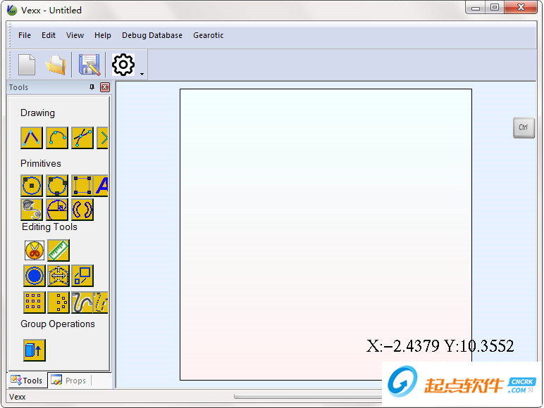The height and width of the screenshot is (408, 544).
Task: Save drawing with floppy disk icon
Action: (x=89, y=65)
